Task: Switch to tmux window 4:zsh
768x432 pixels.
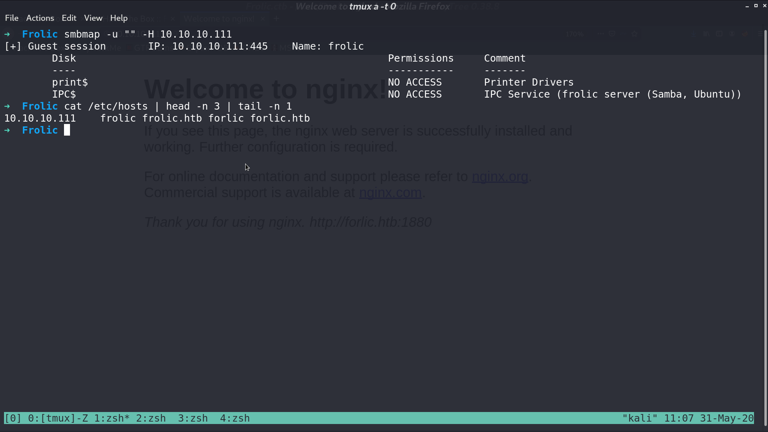Action: point(235,418)
